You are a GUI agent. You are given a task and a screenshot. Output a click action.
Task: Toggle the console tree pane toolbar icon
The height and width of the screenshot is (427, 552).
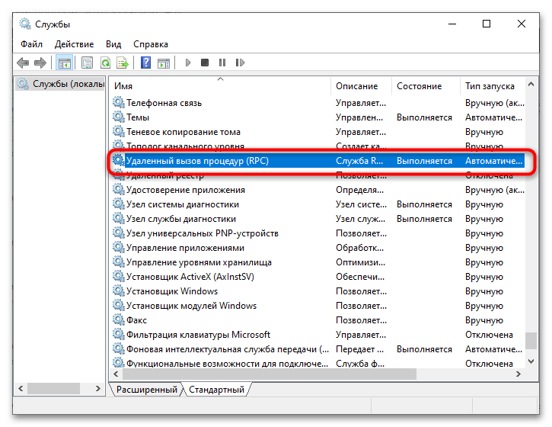pyautogui.click(x=65, y=63)
